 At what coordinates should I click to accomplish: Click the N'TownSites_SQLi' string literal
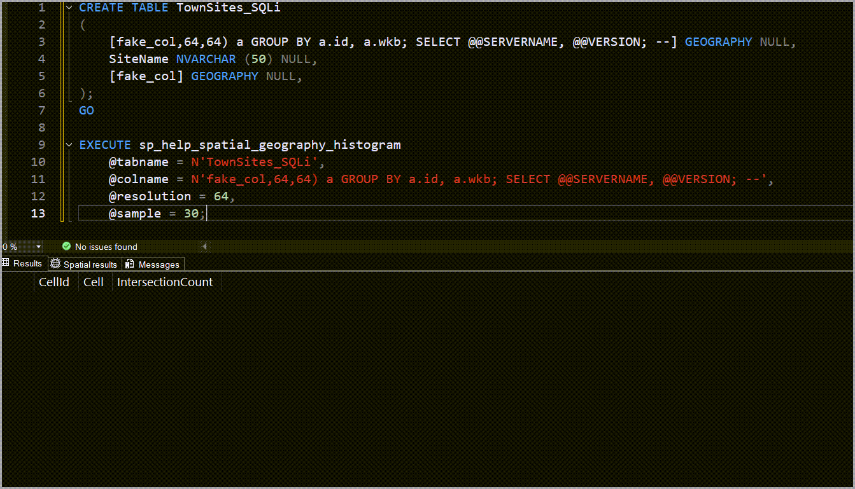click(x=255, y=162)
